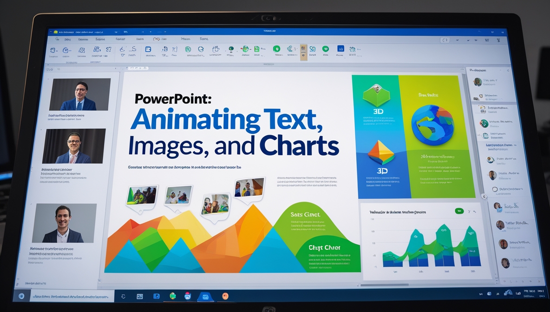Image resolution: width=550 pixels, height=312 pixels.
Task: Select the thumbnail of the man wearing glasses
Action: coord(74,146)
